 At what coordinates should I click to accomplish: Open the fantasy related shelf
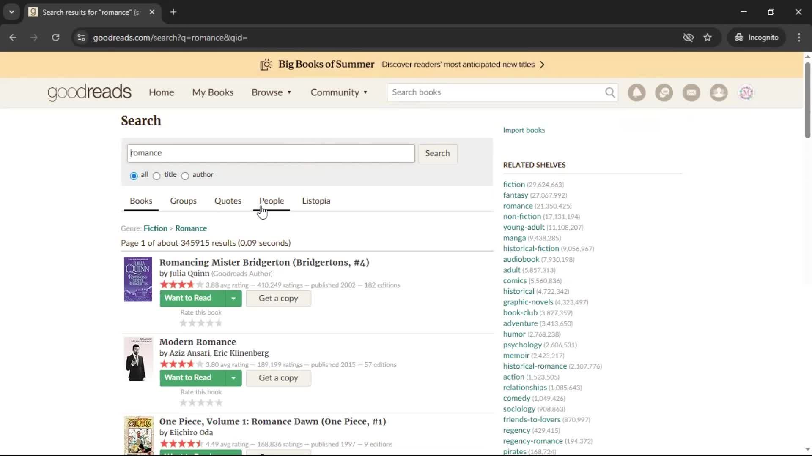click(x=515, y=195)
